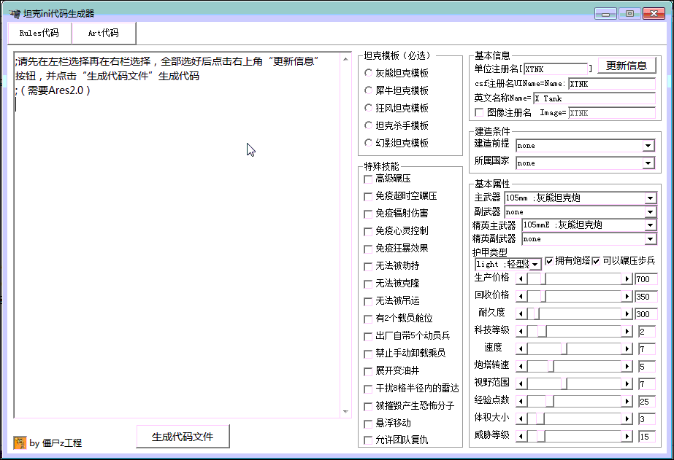Click left arrow of 回收价格 slider
Viewport: 674px width, 460px height.
(x=521, y=297)
